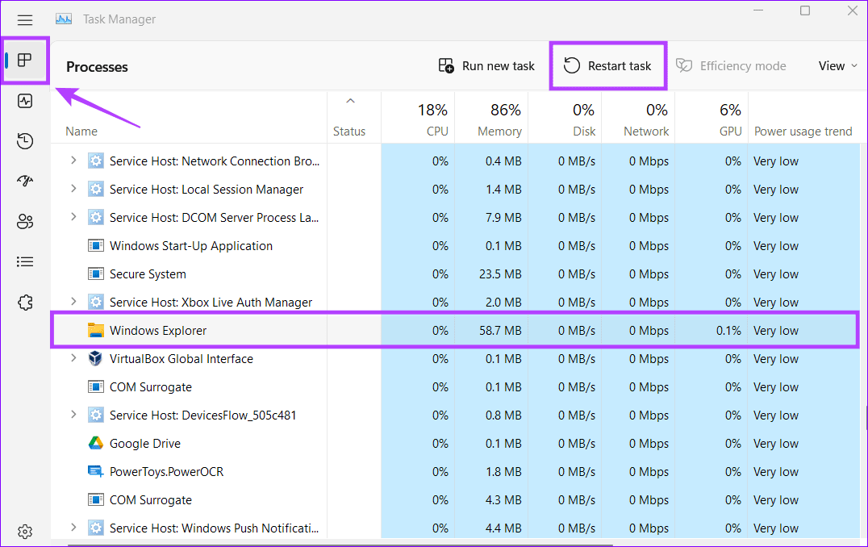Click the Restart task button
868x547 pixels.
607,66
